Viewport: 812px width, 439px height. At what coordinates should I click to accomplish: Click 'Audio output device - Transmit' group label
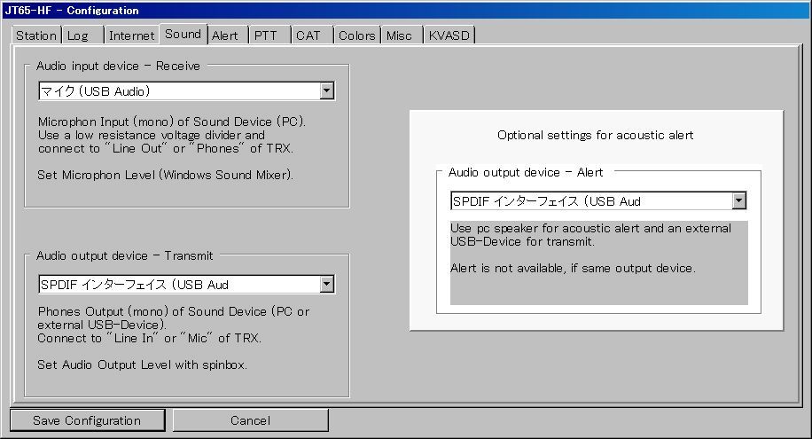(124, 255)
